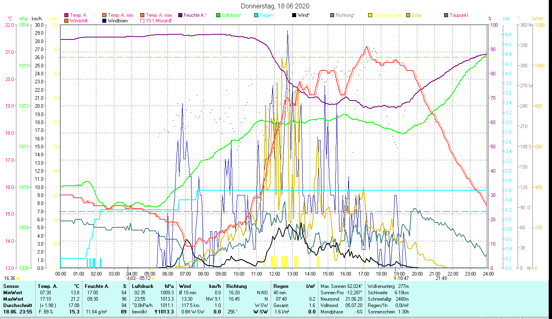The height and width of the screenshot is (319, 552).
Task: Click the 256 ° wind direction value
Action: tap(232, 312)
